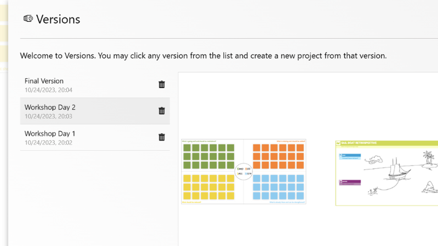438x246 pixels.
Task: Click the Sail Boat Retrospective header icon
Action: point(338,143)
